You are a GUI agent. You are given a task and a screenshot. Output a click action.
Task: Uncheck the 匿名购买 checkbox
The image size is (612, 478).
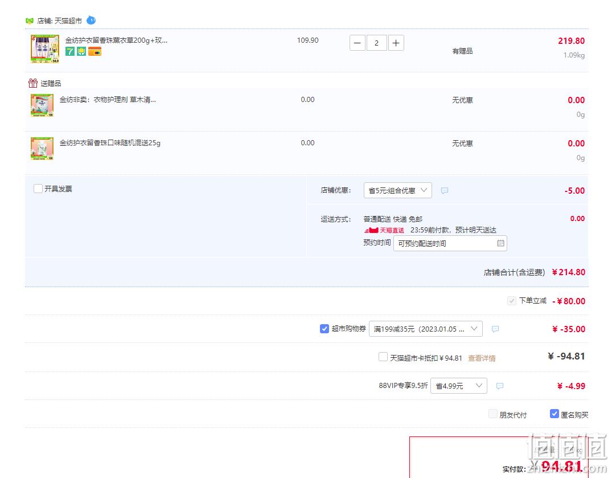point(555,414)
